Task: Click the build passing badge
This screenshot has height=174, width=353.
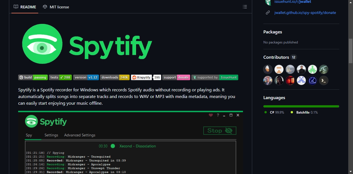Action: click(x=33, y=77)
